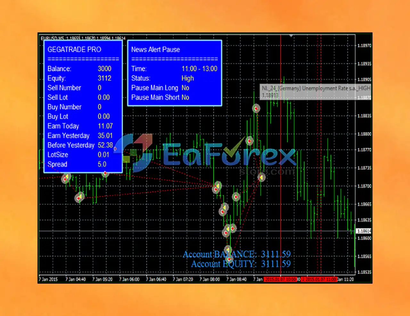Click the 1.18535 price scale label

364,272
